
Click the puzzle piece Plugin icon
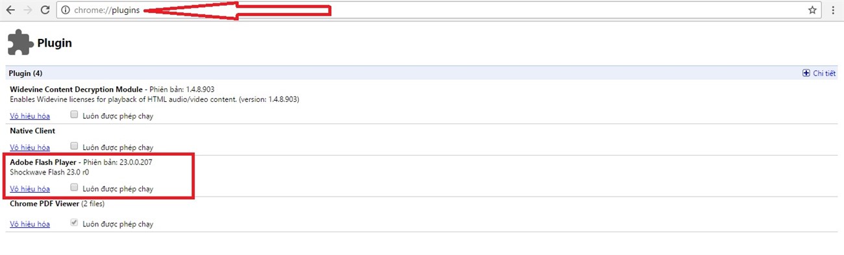point(20,43)
